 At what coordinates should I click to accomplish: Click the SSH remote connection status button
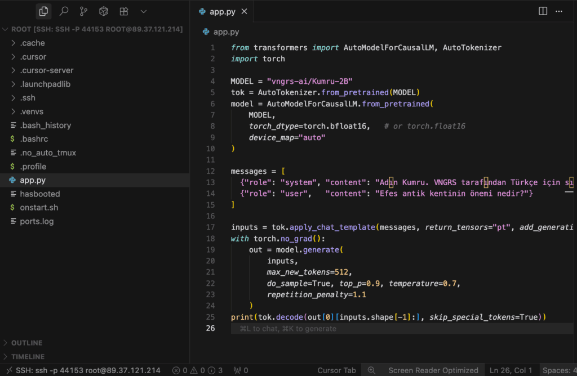pyautogui.click(x=82, y=370)
